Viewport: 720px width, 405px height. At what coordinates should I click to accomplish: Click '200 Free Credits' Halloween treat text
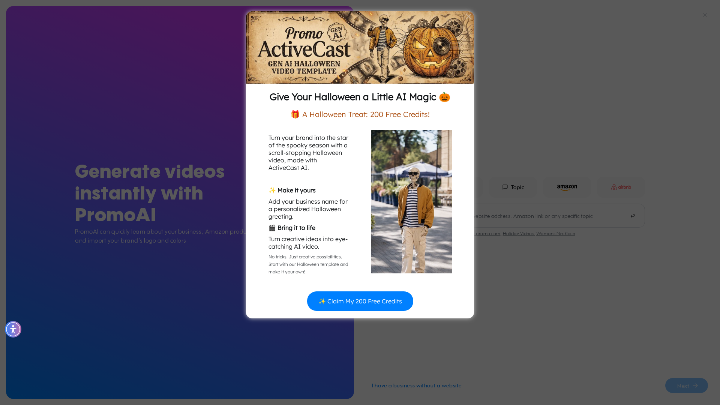tap(360, 114)
